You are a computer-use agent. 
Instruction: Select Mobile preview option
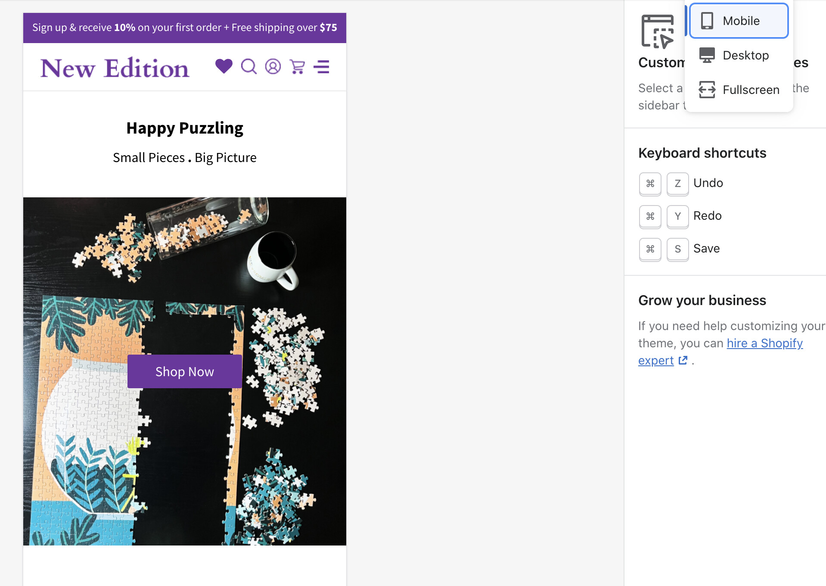coord(739,21)
